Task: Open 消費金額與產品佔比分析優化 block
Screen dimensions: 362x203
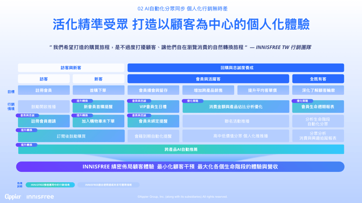Action: (235, 107)
